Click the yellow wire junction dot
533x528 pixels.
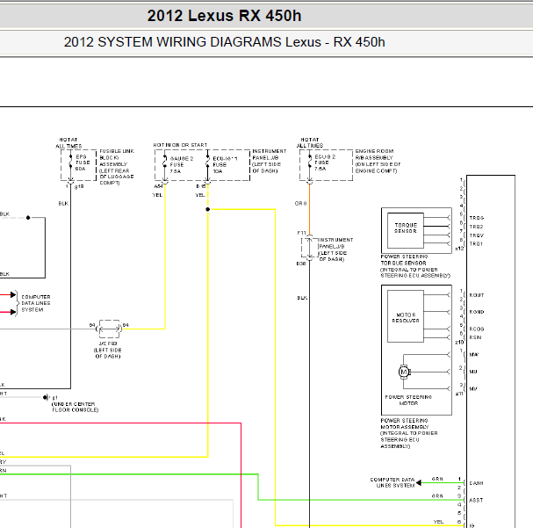click(208, 209)
